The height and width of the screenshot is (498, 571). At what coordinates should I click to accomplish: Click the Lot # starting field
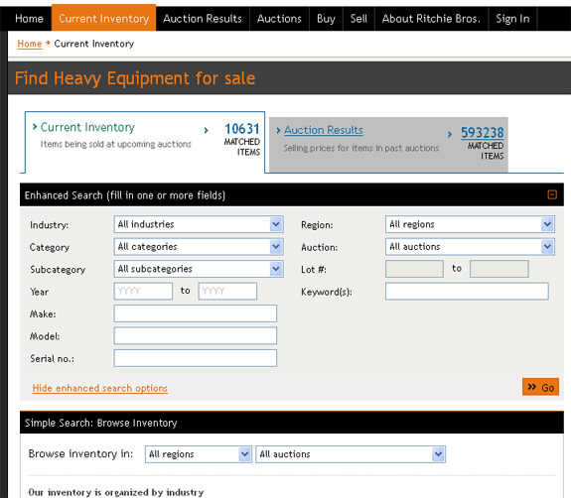pos(414,269)
